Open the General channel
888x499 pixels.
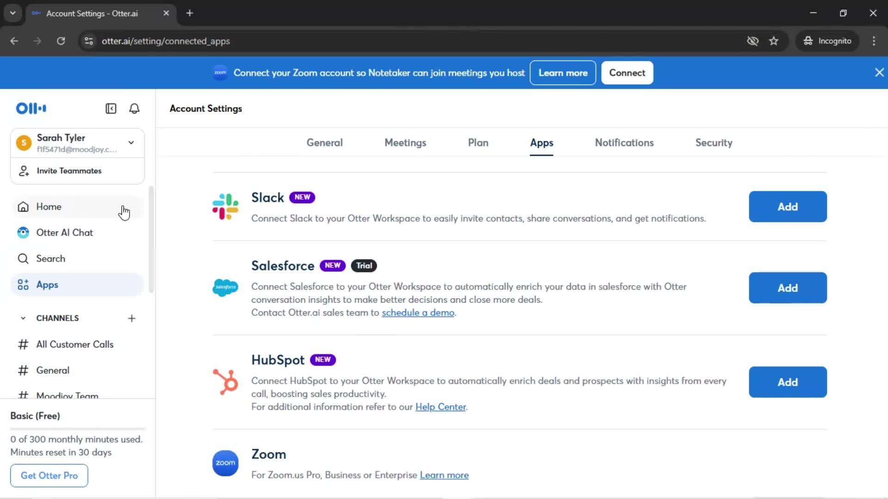pyautogui.click(x=78, y=370)
